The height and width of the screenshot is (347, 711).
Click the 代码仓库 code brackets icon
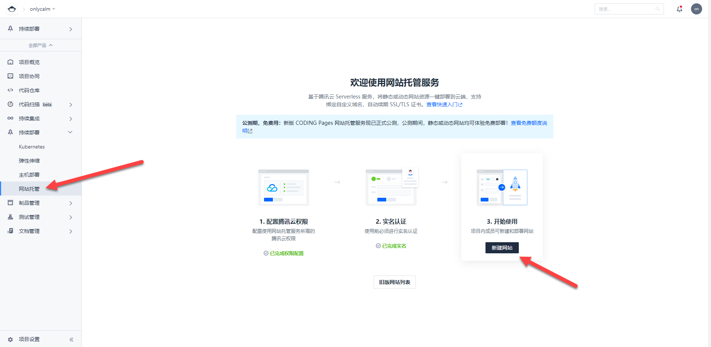pos(10,90)
